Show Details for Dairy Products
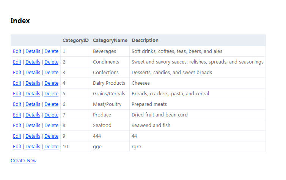This screenshot has height=180, width=286. (33, 83)
